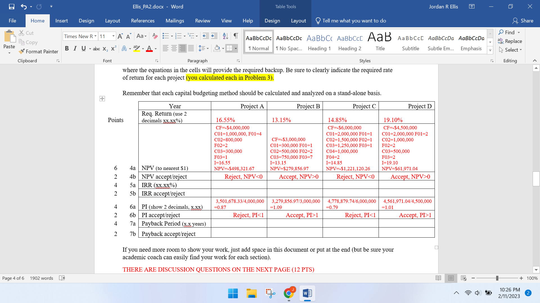Toggle subscript formatting
The height and width of the screenshot is (303, 540).
(104, 49)
